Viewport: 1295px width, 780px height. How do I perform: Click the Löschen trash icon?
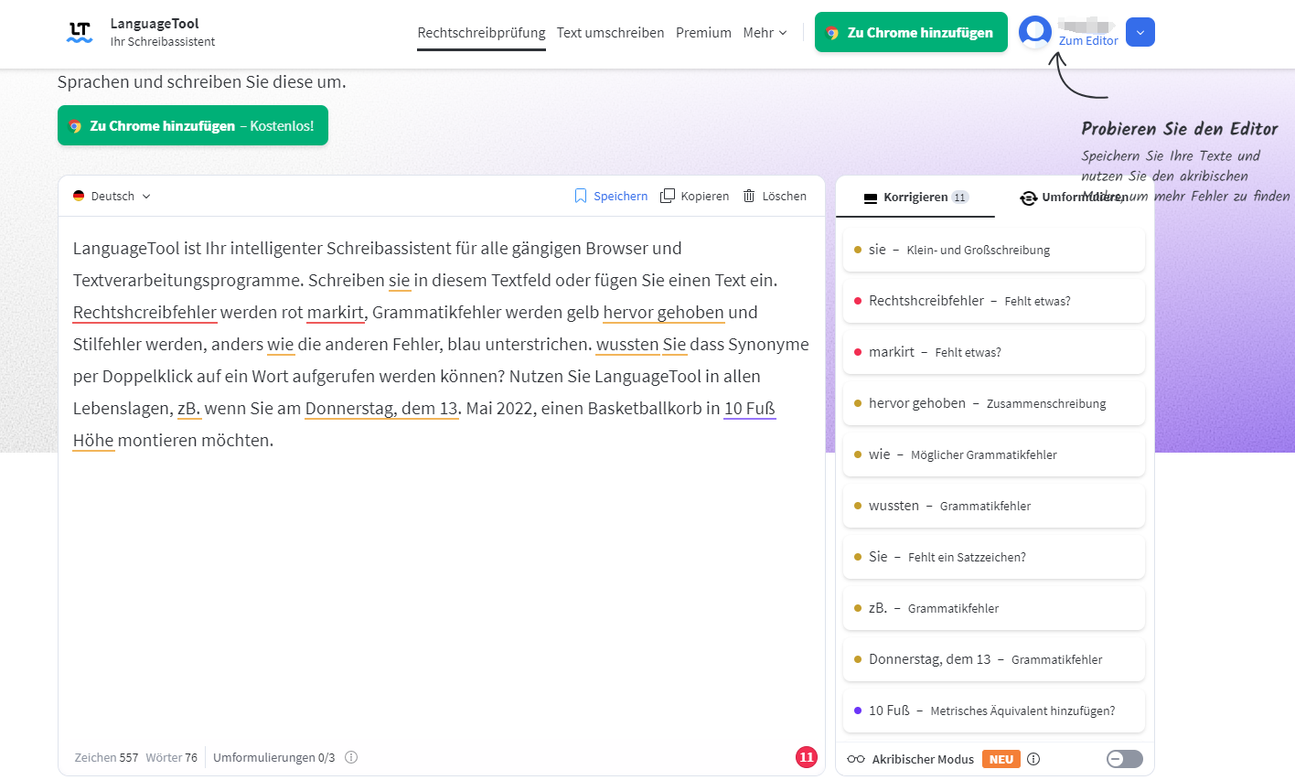coord(749,196)
